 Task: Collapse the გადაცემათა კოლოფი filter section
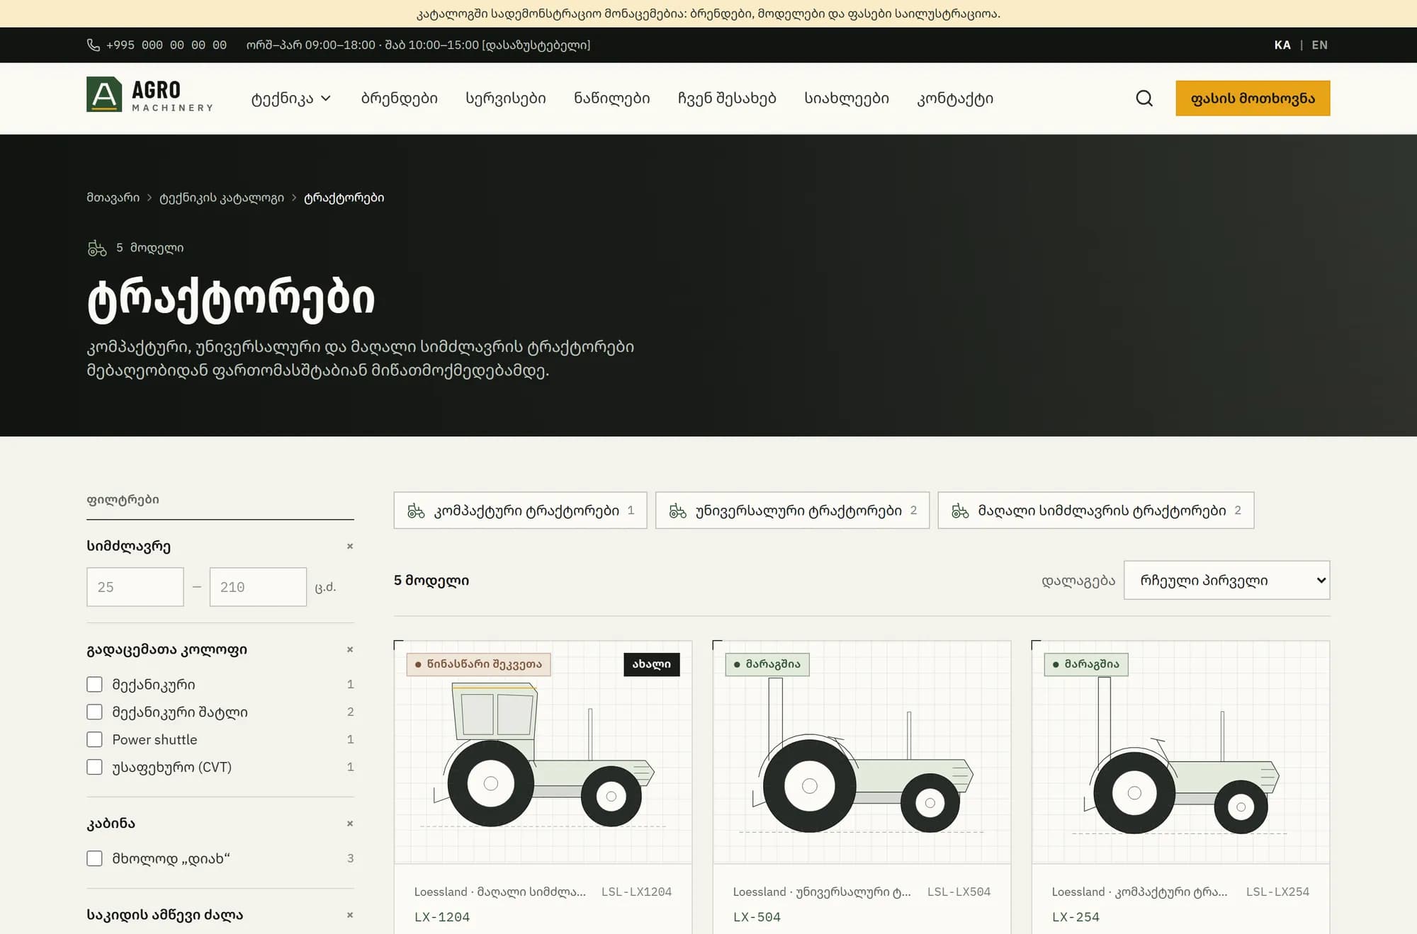point(350,649)
